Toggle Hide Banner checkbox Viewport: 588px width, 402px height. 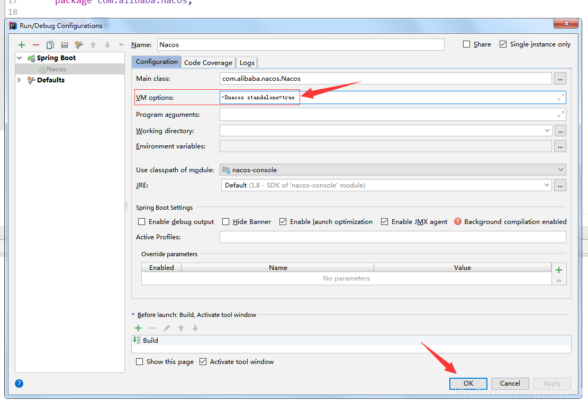coord(226,221)
